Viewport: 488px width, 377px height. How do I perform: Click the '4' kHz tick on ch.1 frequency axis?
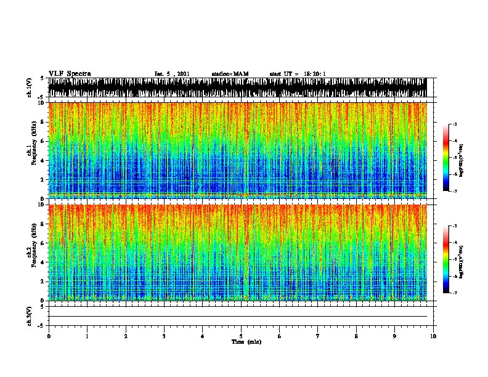pos(43,161)
